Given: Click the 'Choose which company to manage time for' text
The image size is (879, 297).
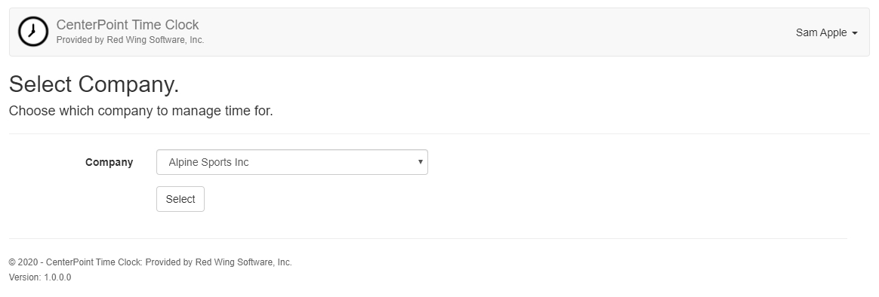Looking at the screenshot, I should [x=140, y=111].
